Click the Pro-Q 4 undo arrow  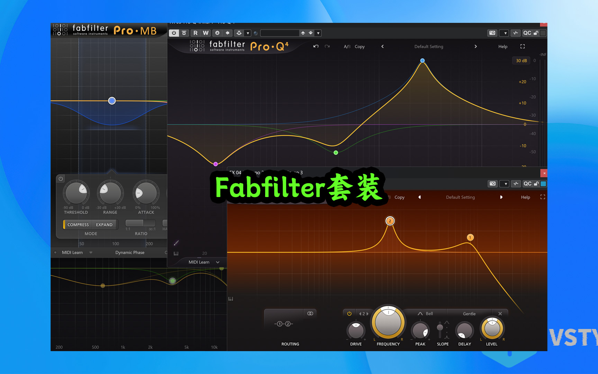(x=316, y=46)
